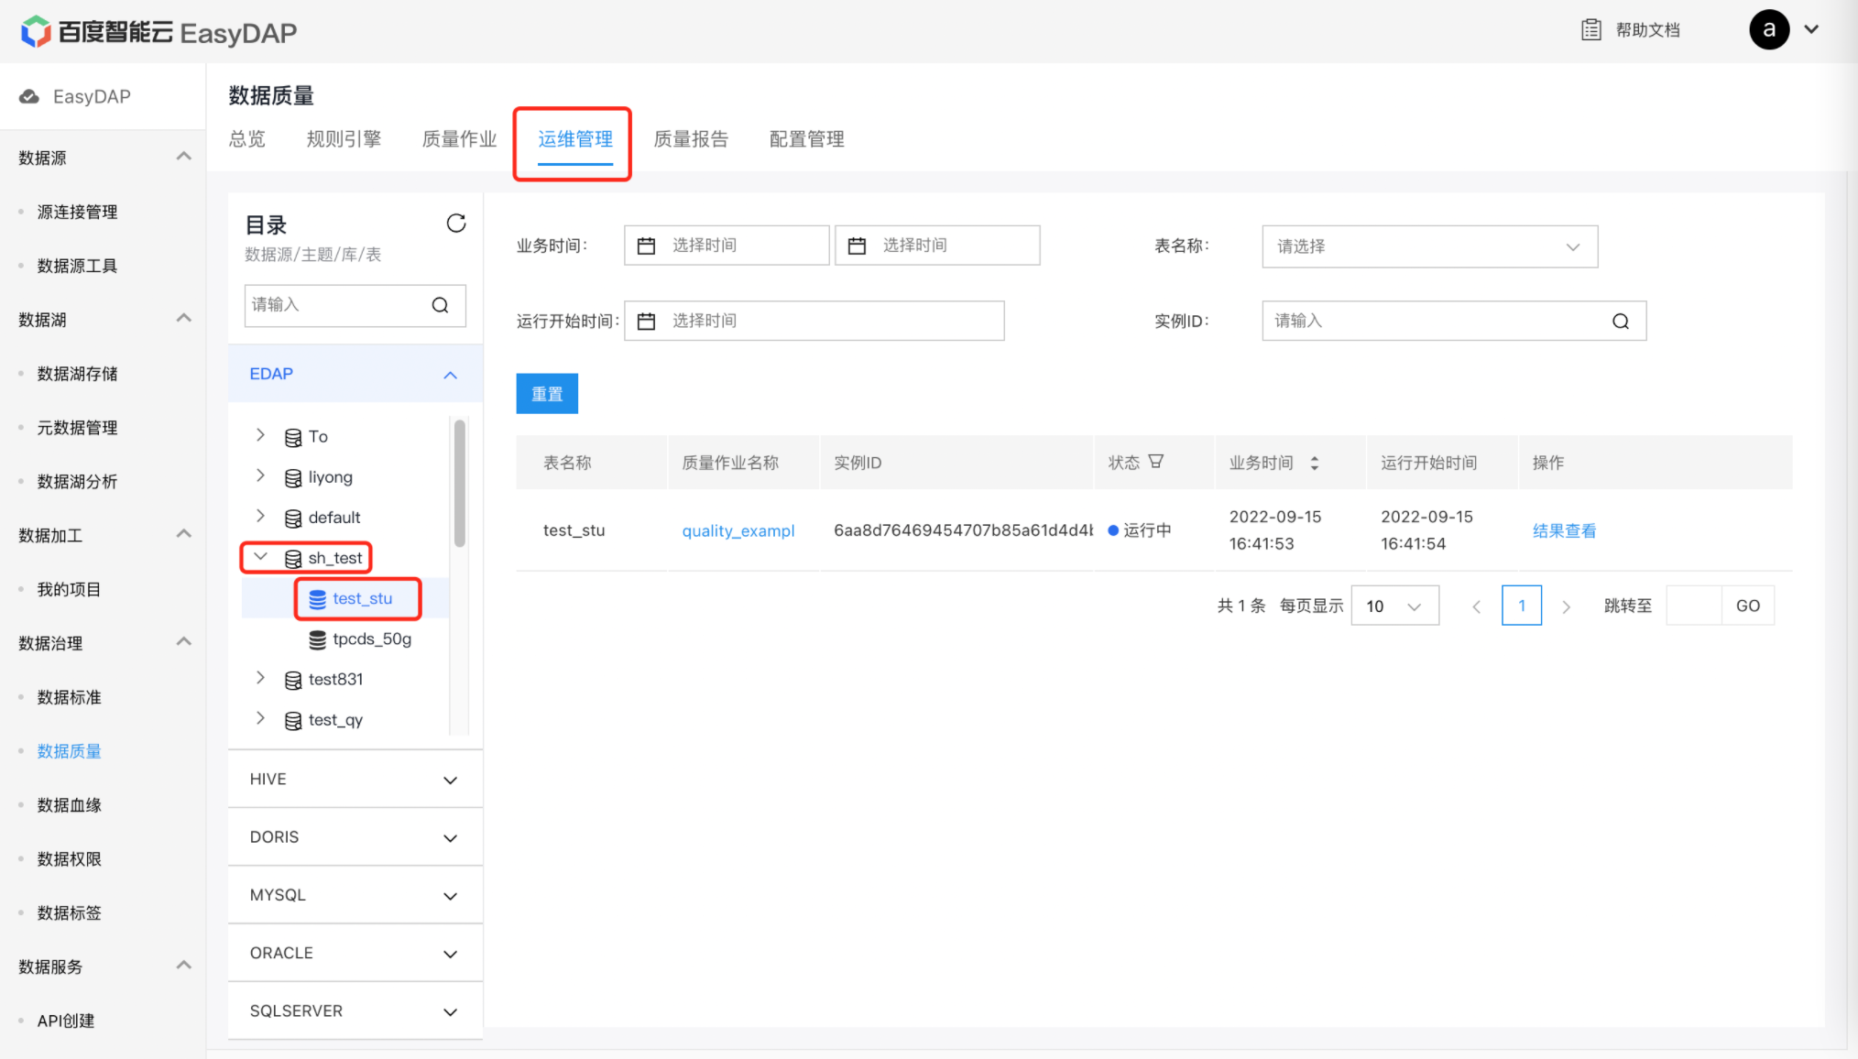Click the database icon next to sh_test
Screen dimensions: 1858x1059
coord(293,558)
